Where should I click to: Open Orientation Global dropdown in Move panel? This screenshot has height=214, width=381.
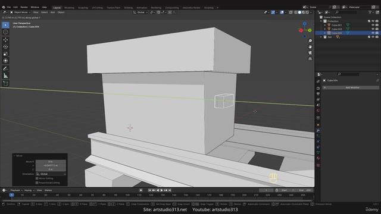51,174
